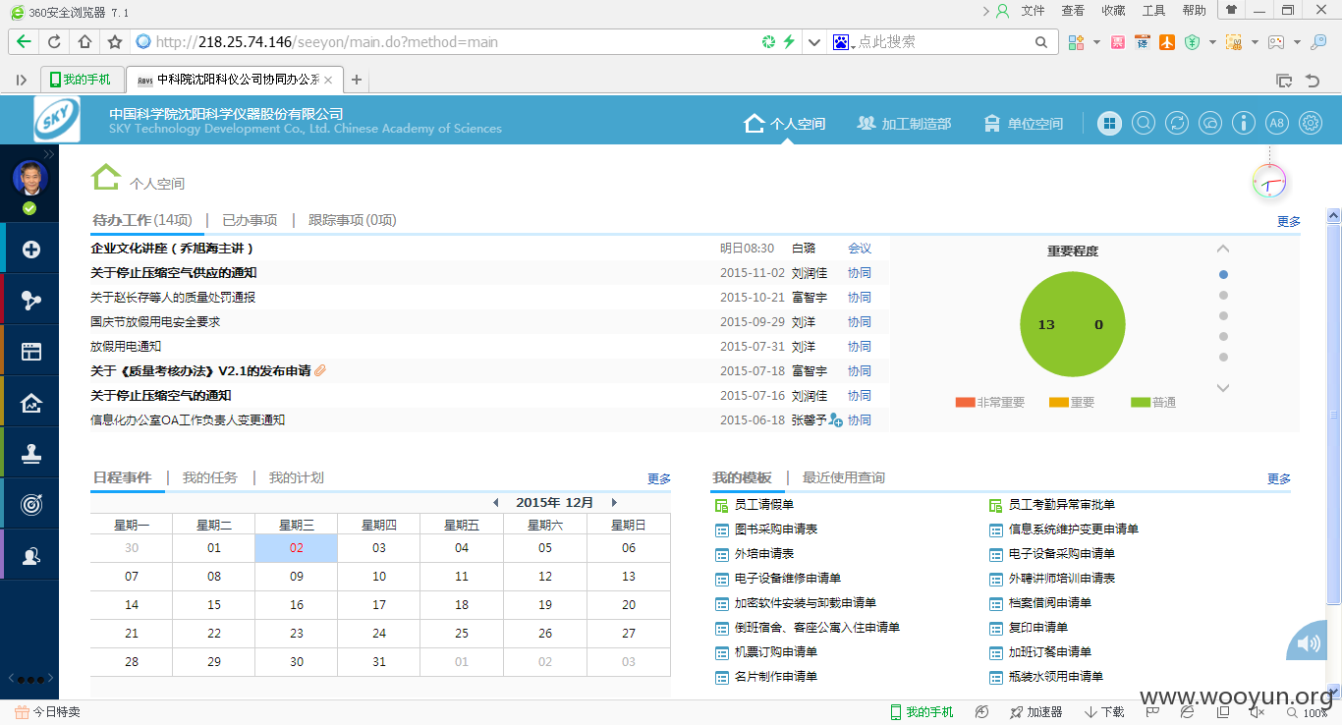Click down chevron in 重要程度 chart panel

click(1223, 388)
